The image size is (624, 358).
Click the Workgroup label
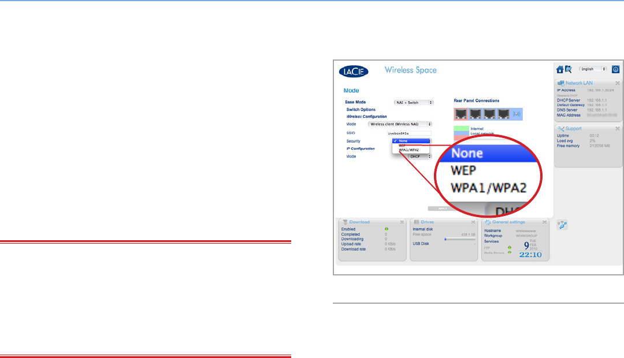(493, 236)
